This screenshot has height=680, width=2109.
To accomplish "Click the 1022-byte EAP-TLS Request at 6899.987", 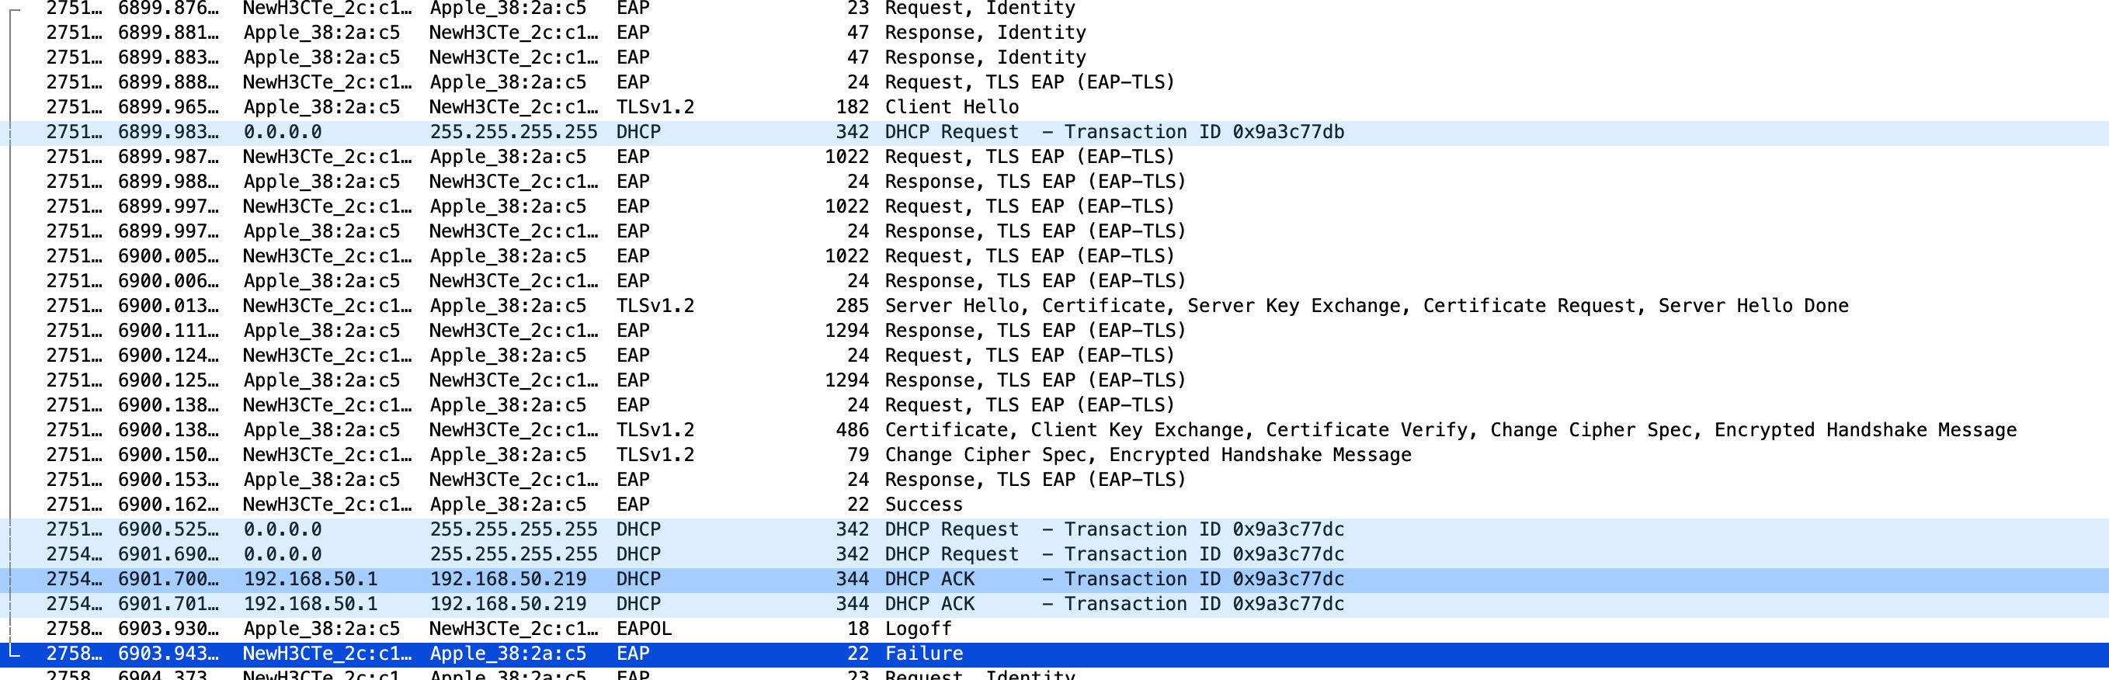I will [1029, 157].
